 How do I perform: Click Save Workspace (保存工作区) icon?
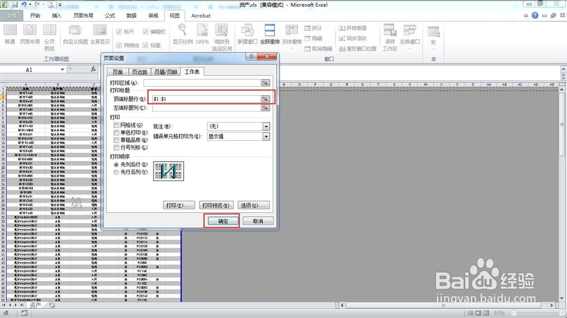point(390,31)
